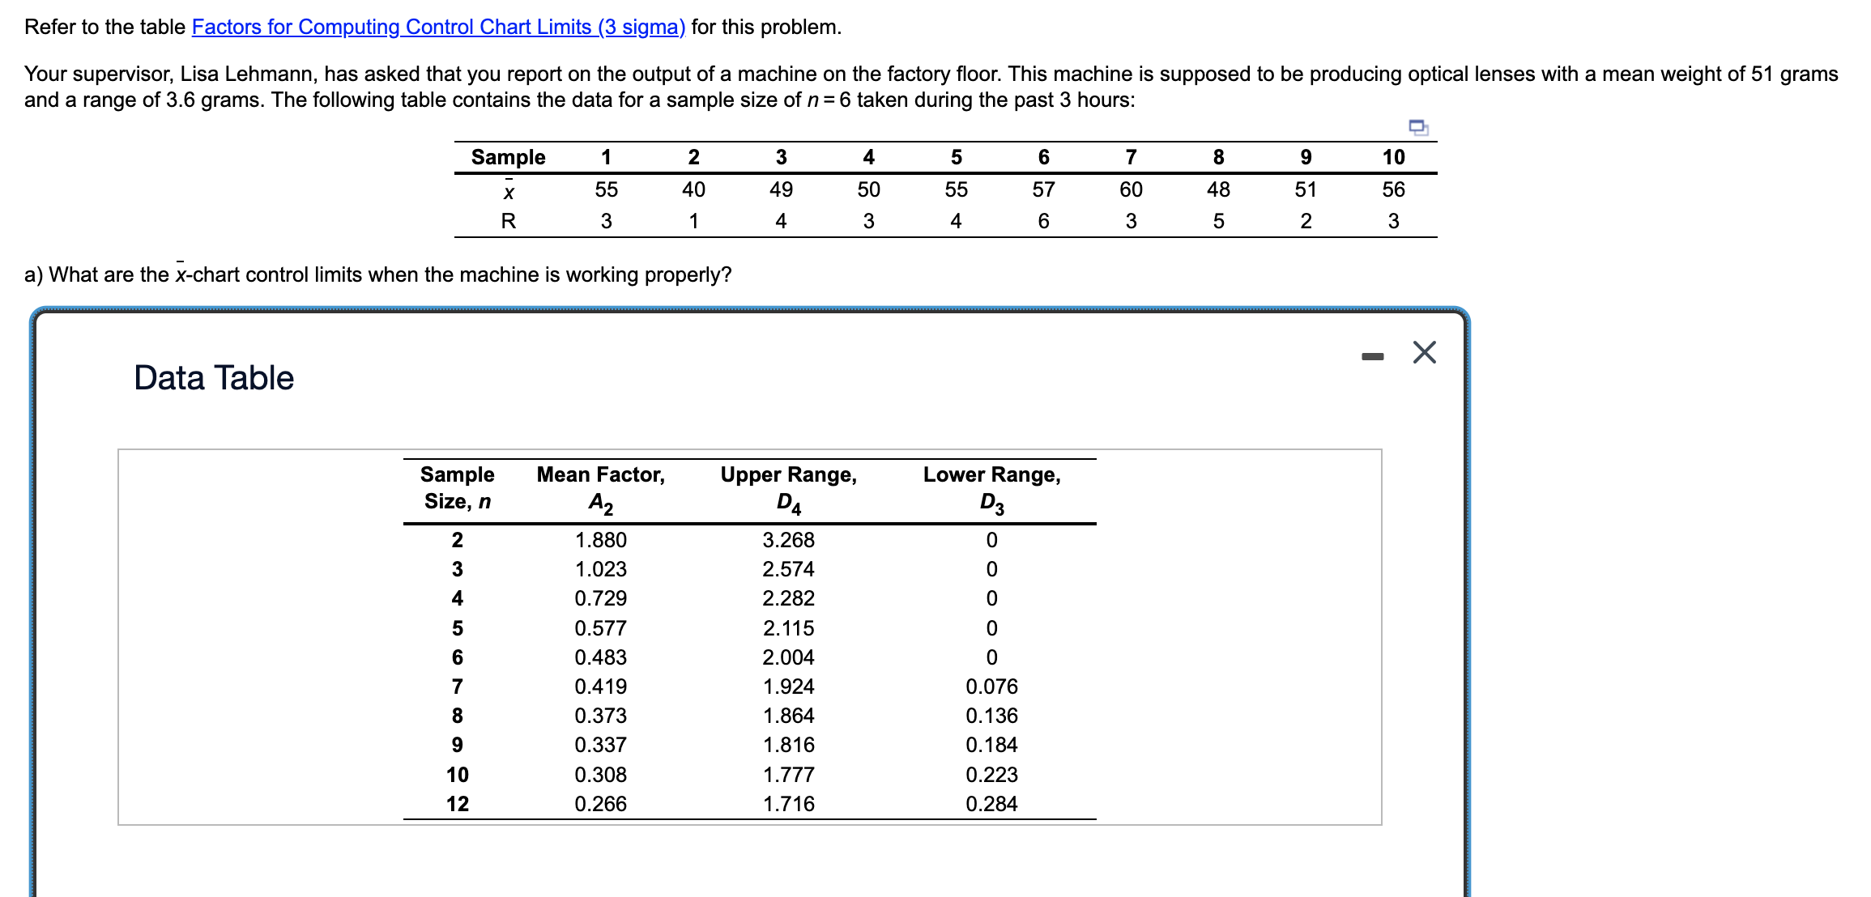Minimize the Data Table popup with the dash icon
The width and height of the screenshot is (1871, 897).
pos(1372,356)
